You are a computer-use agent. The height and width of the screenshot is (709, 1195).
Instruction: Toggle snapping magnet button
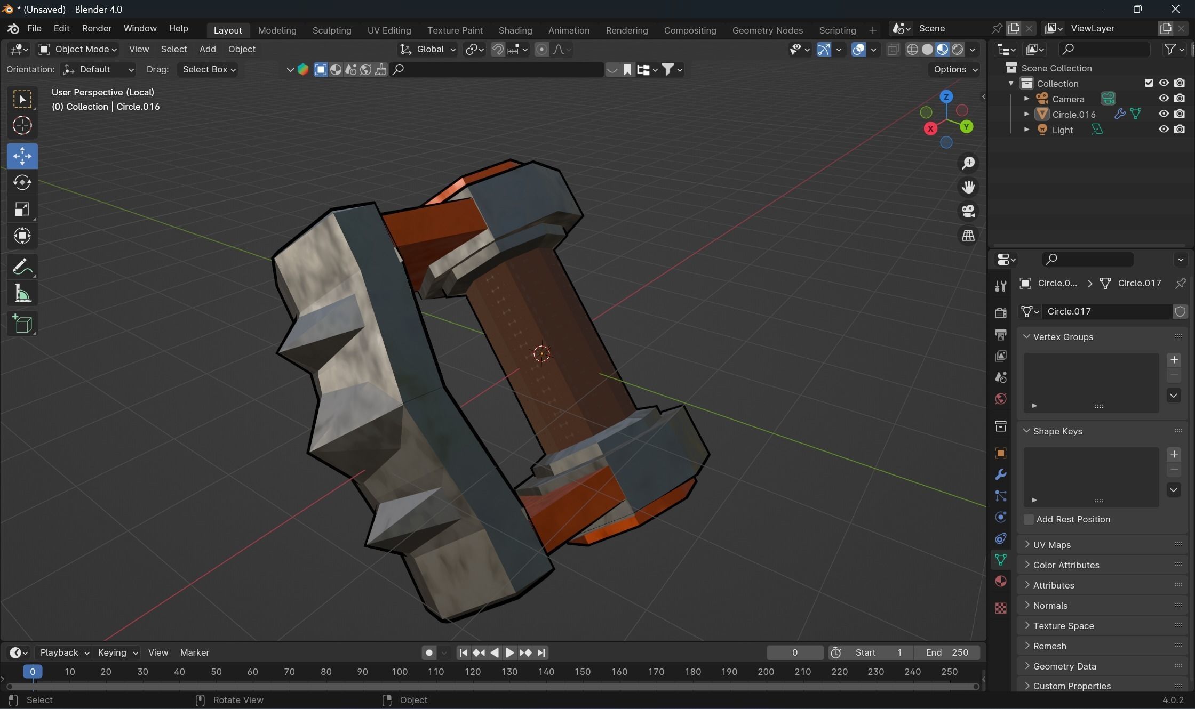(497, 50)
